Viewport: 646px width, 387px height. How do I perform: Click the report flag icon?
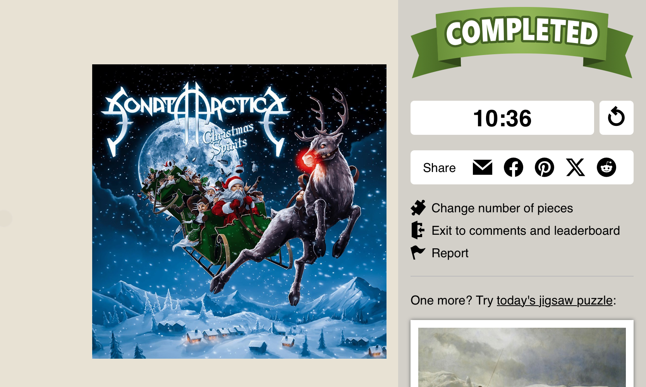pos(418,253)
